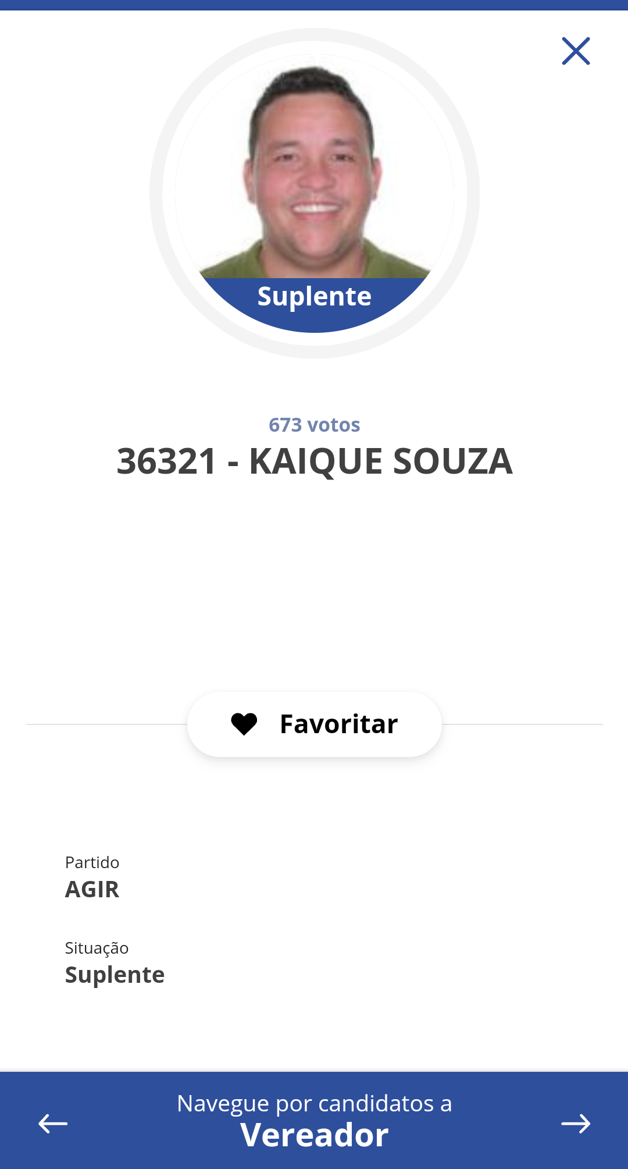
Task: Close the candidate detail with the X icon
Action: click(x=576, y=51)
